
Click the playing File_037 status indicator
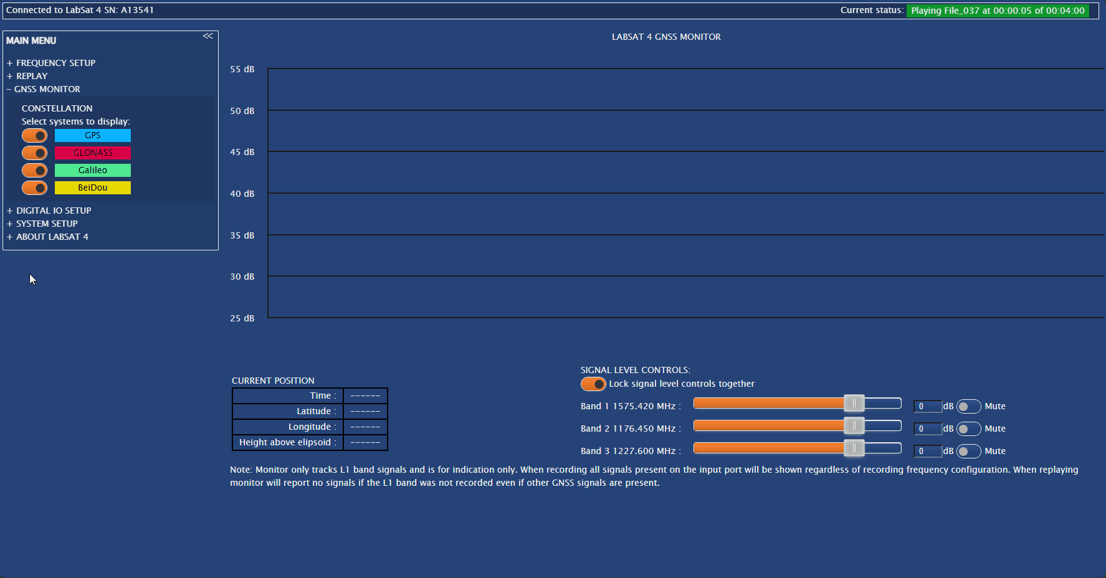click(x=998, y=11)
